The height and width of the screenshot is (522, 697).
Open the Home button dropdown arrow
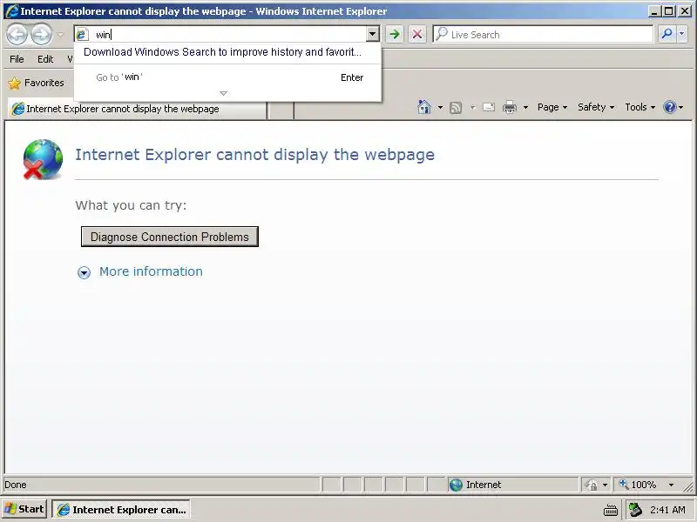pyautogui.click(x=440, y=107)
